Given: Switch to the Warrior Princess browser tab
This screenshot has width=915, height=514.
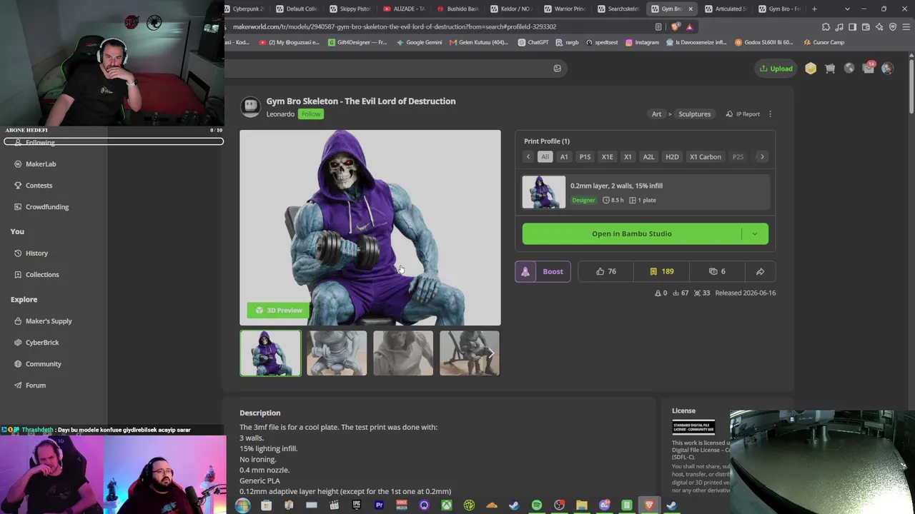Looking at the screenshot, I should click(x=565, y=9).
